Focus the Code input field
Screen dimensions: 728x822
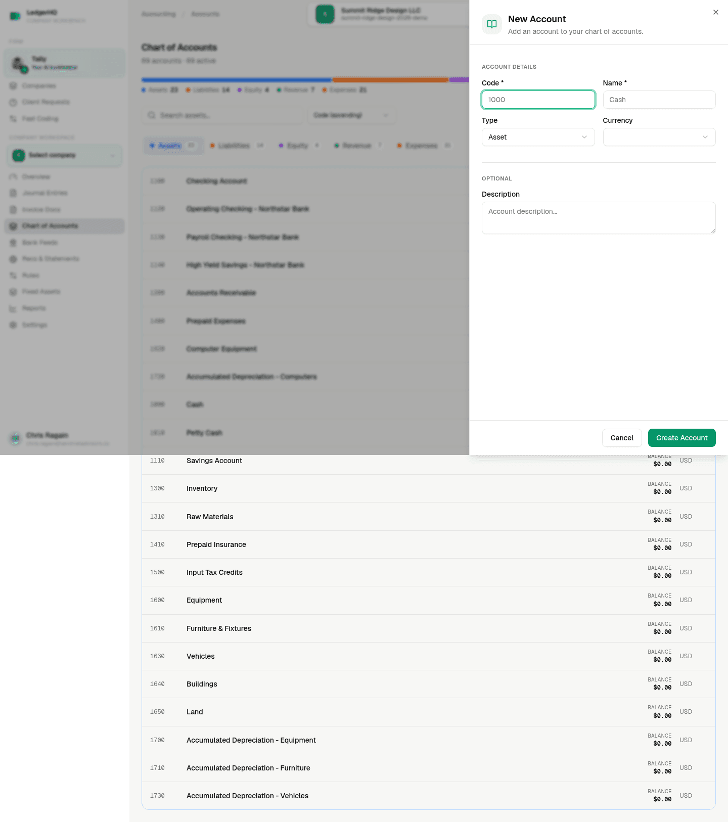538,100
